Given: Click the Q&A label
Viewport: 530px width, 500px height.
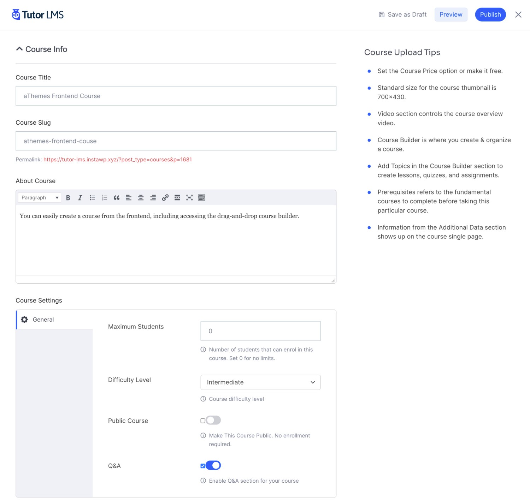Looking at the screenshot, I should pyautogui.click(x=114, y=466).
